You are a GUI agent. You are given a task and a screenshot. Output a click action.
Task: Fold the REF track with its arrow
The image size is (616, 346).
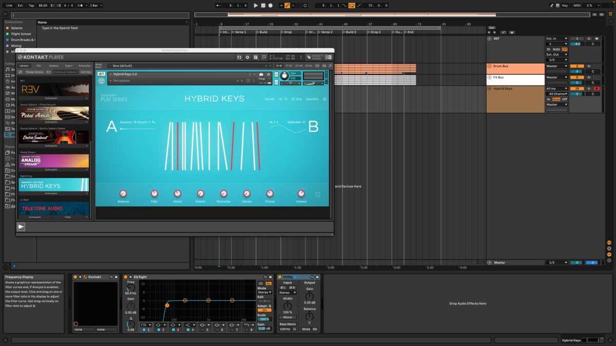click(x=489, y=38)
